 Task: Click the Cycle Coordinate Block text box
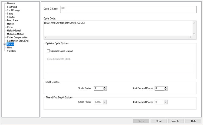(x=120, y=68)
